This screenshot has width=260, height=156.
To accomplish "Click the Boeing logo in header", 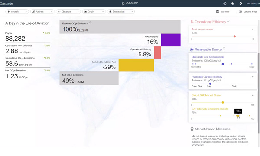I will pos(130,3).
